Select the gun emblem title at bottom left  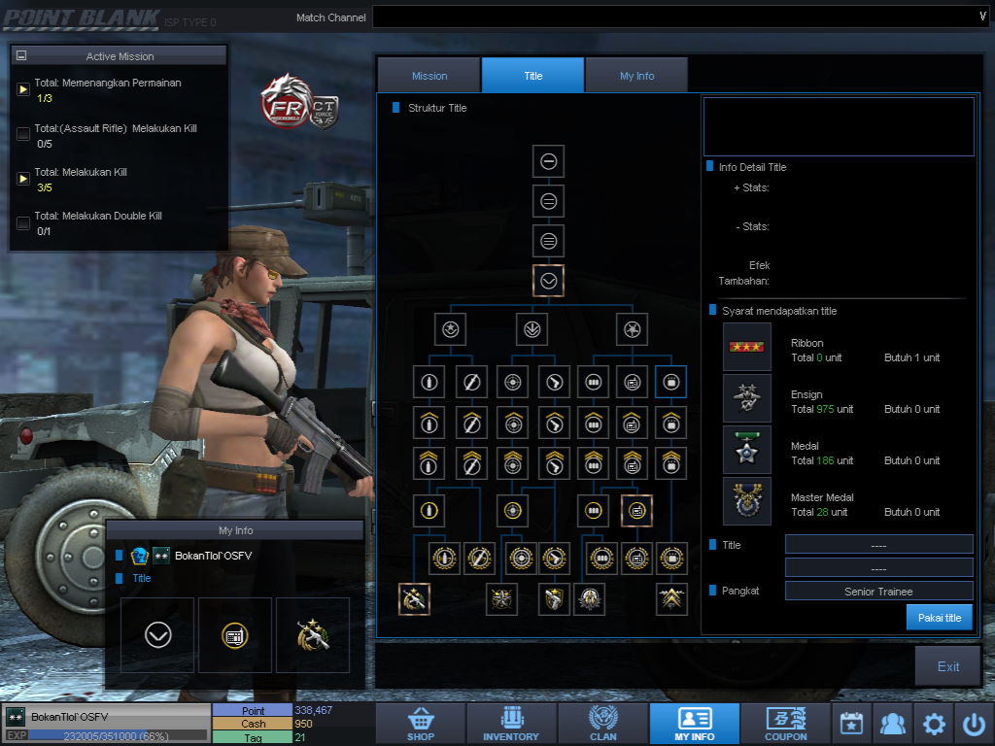(414, 598)
